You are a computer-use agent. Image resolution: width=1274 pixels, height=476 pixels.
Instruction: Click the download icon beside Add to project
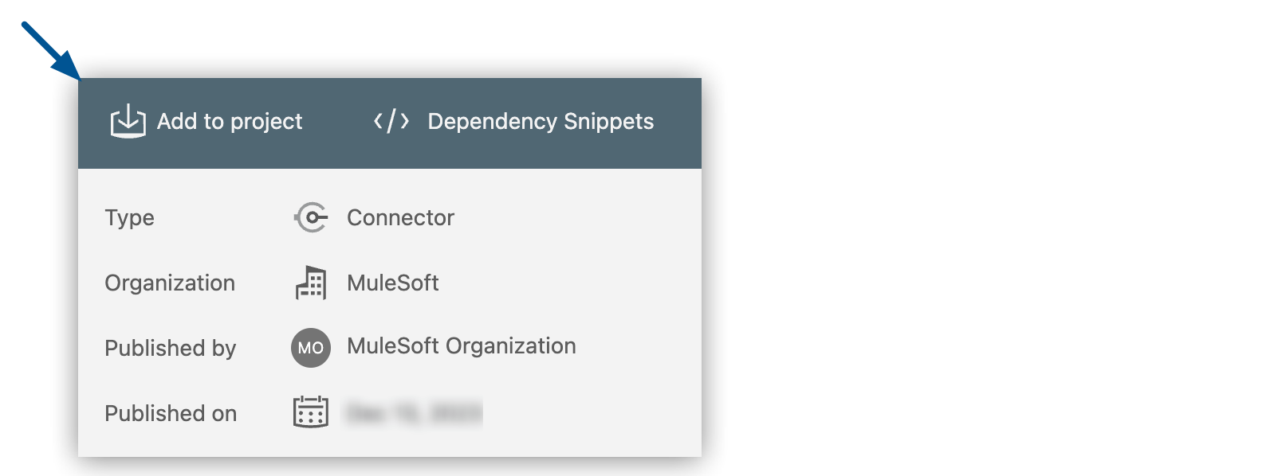(128, 122)
